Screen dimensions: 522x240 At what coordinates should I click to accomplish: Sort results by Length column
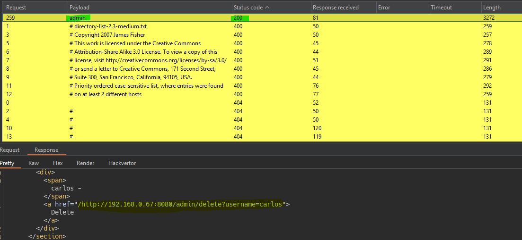click(491, 8)
